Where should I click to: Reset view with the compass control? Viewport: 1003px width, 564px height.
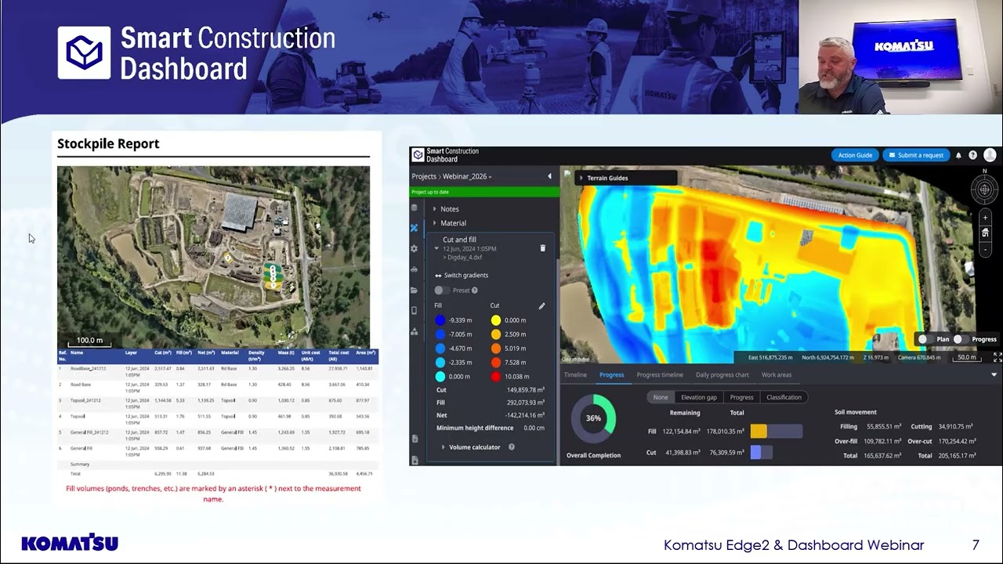coord(985,190)
